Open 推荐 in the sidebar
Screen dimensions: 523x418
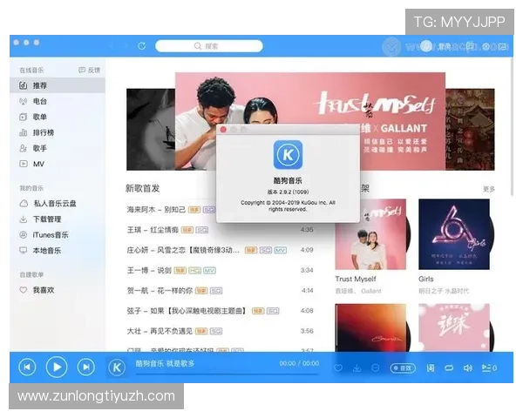[x=58, y=85]
